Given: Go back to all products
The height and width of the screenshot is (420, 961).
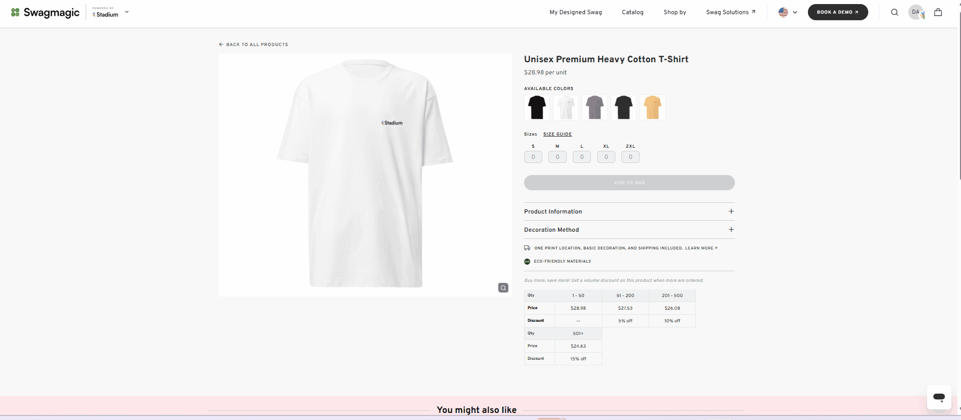Looking at the screenshot, I should 253,45.
